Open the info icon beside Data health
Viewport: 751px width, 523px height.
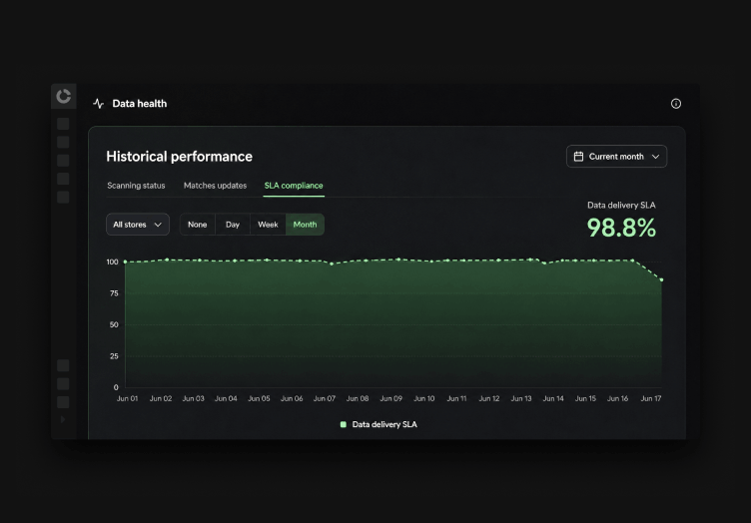click(676, 104)
